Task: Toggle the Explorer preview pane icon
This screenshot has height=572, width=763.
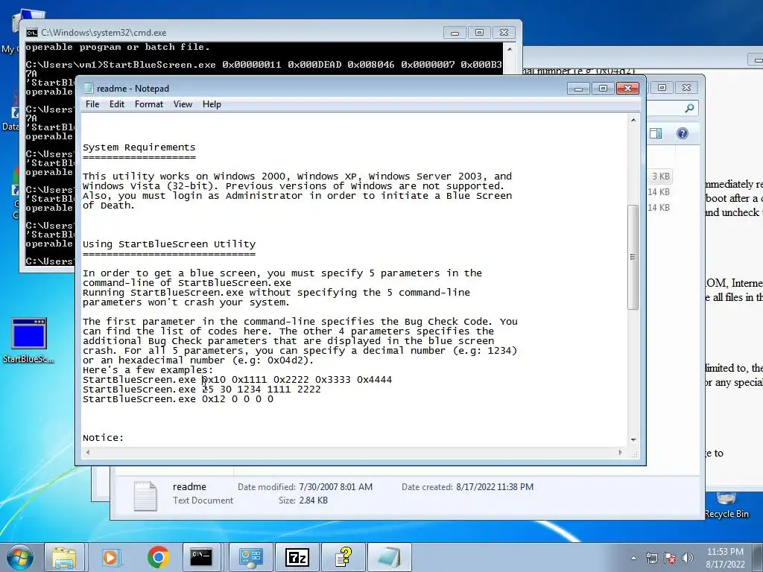Action: (656, 133)
